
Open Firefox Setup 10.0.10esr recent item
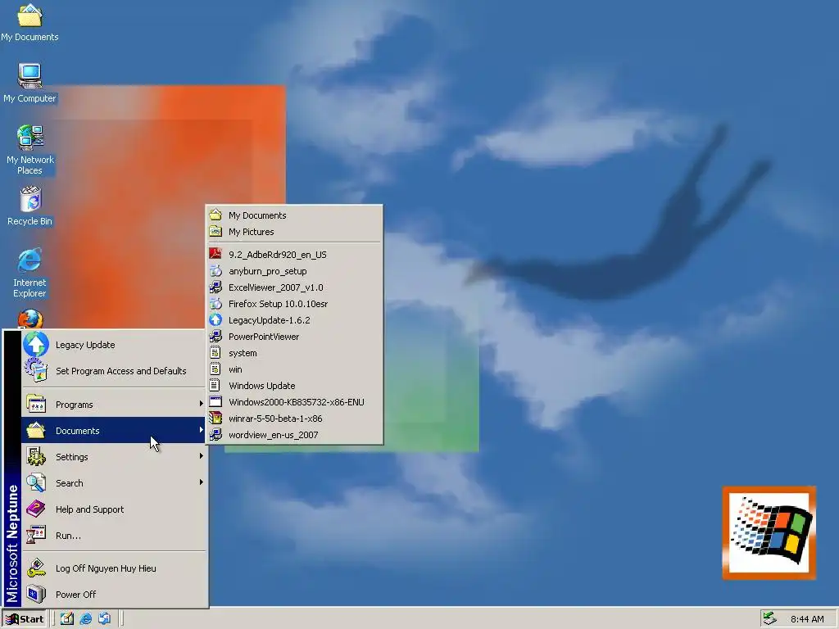(x=294, y=304)
